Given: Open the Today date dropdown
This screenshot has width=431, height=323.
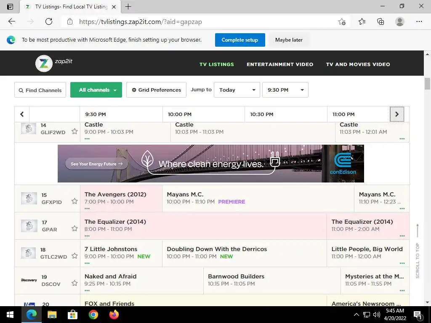Looking at the screenshot, I should coord(237,90).
